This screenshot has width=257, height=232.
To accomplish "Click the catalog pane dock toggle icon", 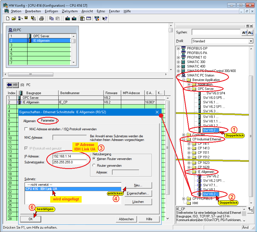I will click(248, 26).
